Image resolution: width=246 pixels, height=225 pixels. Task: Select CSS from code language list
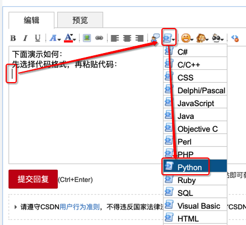tap(195, 76)
